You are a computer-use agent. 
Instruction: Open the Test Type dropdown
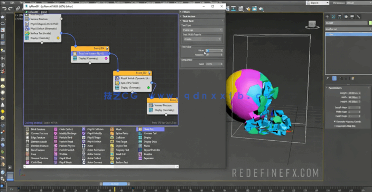coord(202,30)
